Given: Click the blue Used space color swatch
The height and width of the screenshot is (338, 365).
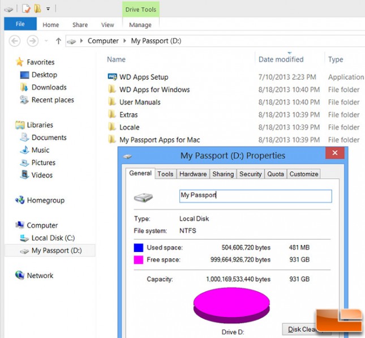Looking at the screenshot, I should (x=139, y=247).
